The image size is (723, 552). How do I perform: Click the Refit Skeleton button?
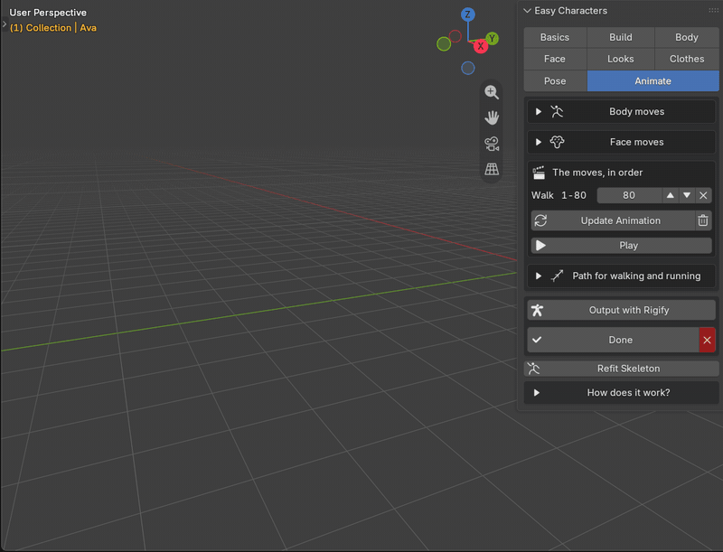coord(621,369)
